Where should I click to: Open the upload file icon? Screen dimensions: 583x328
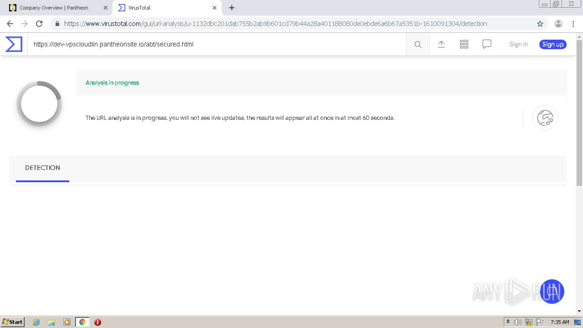[x=441, y=44]
